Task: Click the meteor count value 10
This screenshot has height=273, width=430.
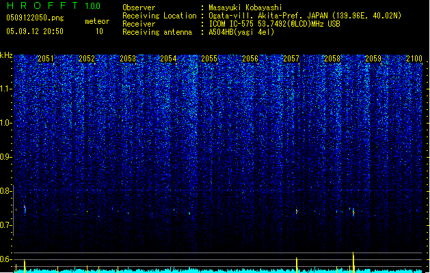Action: (99, 31)
